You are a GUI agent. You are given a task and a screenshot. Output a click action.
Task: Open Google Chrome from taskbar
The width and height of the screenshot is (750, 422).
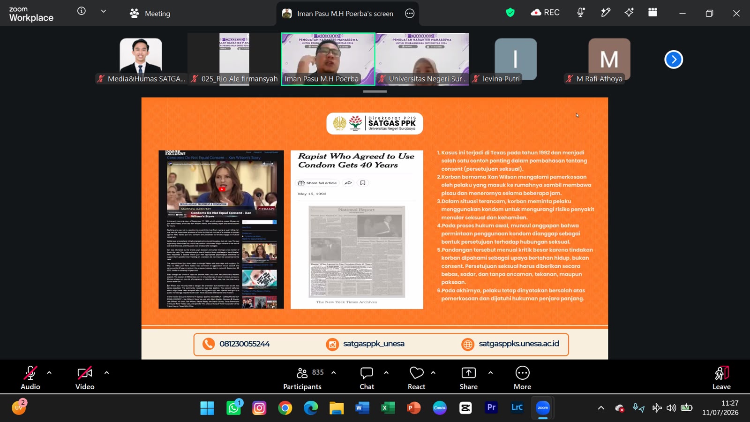click(285, 408)
